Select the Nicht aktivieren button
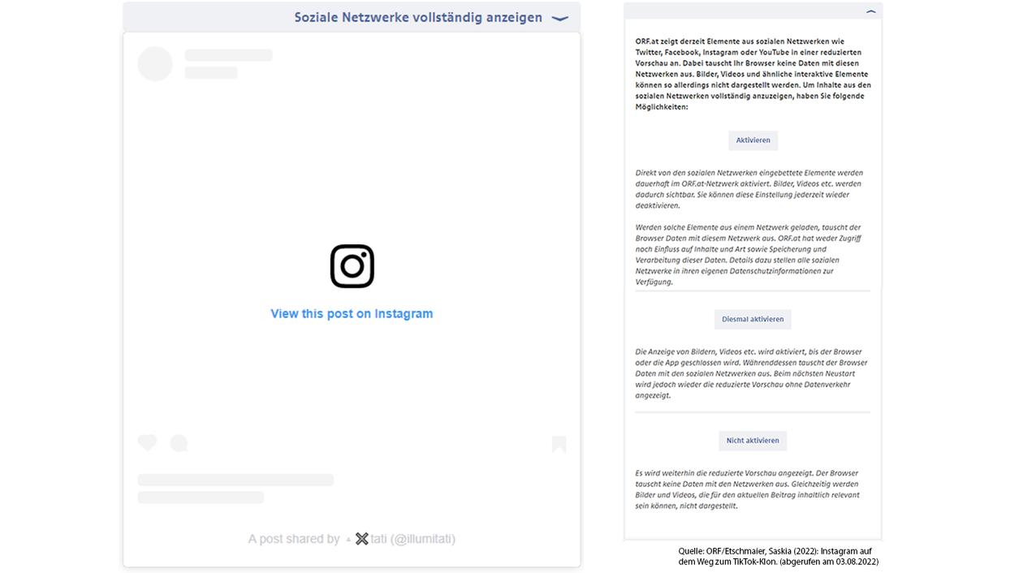 [x=753, y=441]
